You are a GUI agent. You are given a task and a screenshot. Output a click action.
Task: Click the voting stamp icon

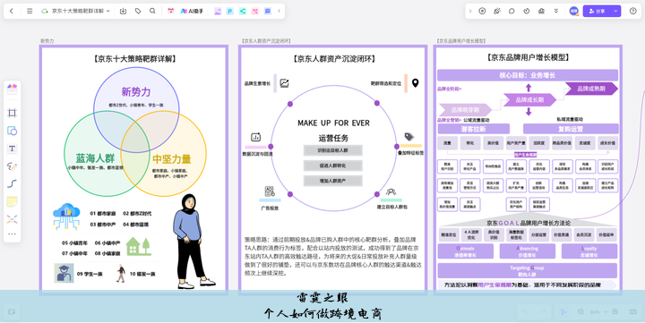(x=541, y=11)
